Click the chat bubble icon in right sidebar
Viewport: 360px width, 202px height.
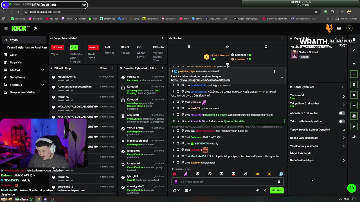[354, 95]
